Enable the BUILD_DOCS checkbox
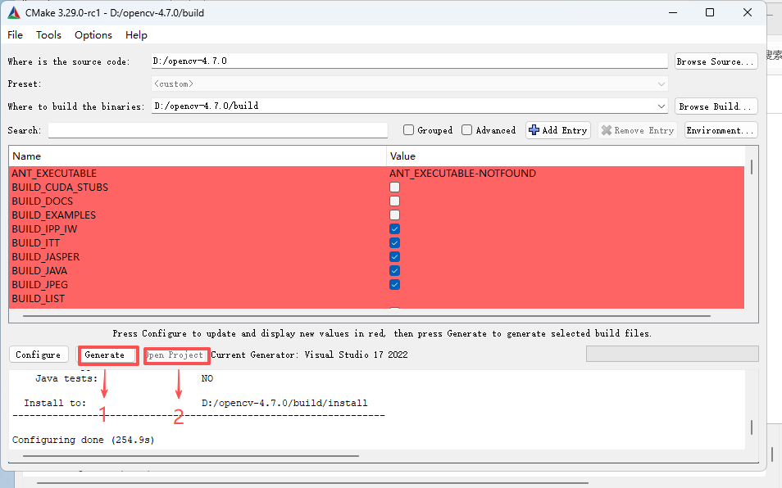 click(x=394, y=201)
